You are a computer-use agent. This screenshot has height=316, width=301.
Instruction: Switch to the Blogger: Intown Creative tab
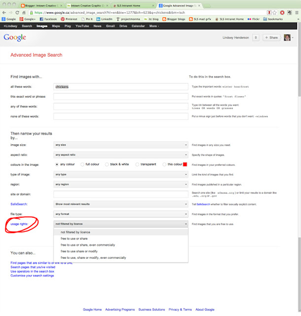point(42,5)
